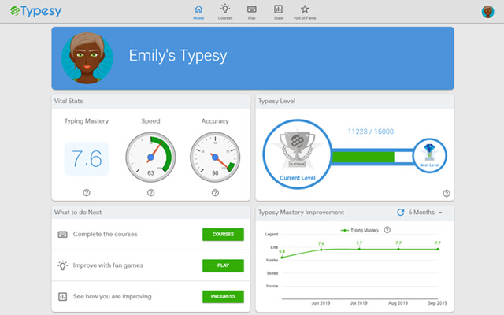Open the Stats tab in navigation
The width and height of the screenshot is (504, 315).
tap(278, 13)
